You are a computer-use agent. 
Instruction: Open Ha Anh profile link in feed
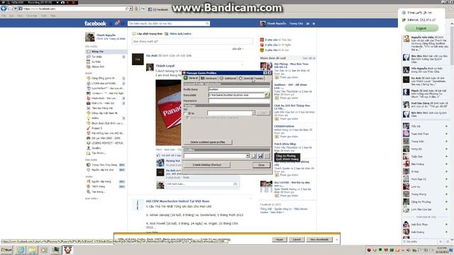click(152, 55)
